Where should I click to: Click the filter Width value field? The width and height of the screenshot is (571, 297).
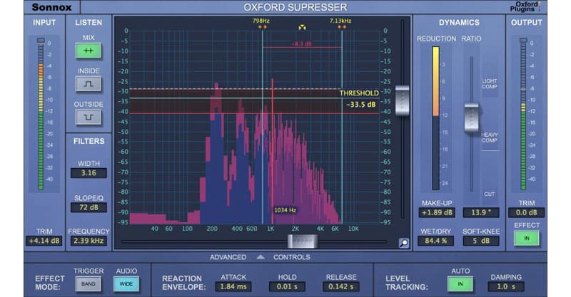coord(89,172)
